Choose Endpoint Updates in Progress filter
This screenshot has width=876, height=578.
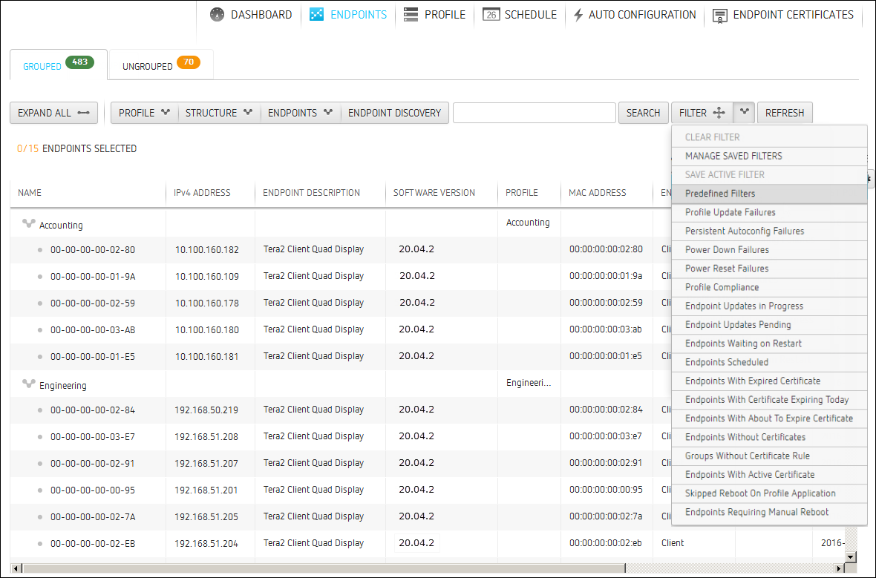(x=769, y=306)
